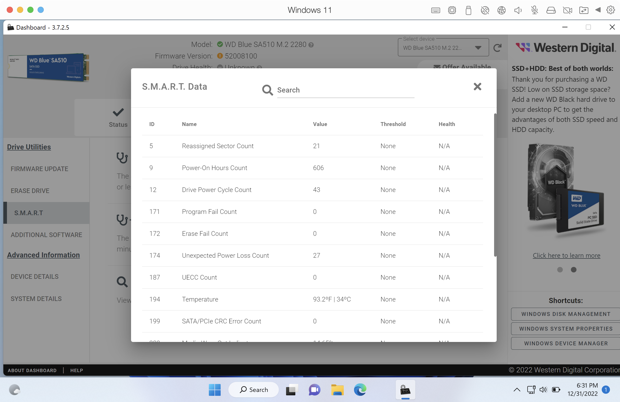Open the VM keyboard icon in title bar
Image resolution: width=620 pixels, height=402 pixels.
coord(435,10)
